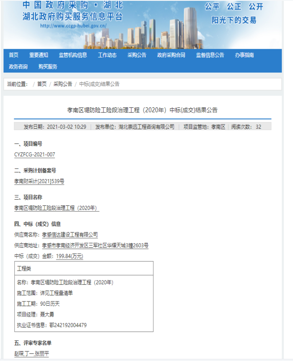Click the filing number 孝南财采计[2021]539号
The image size is (293, 361).
[x=39, y=182]
